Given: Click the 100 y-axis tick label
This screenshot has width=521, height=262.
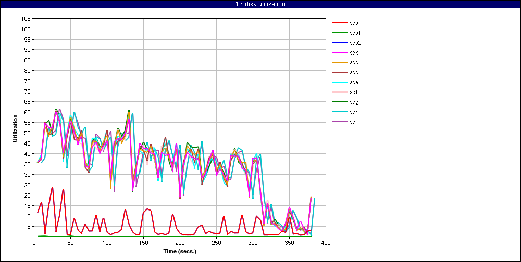Looking at the screenshot, I should pos(27,29).
